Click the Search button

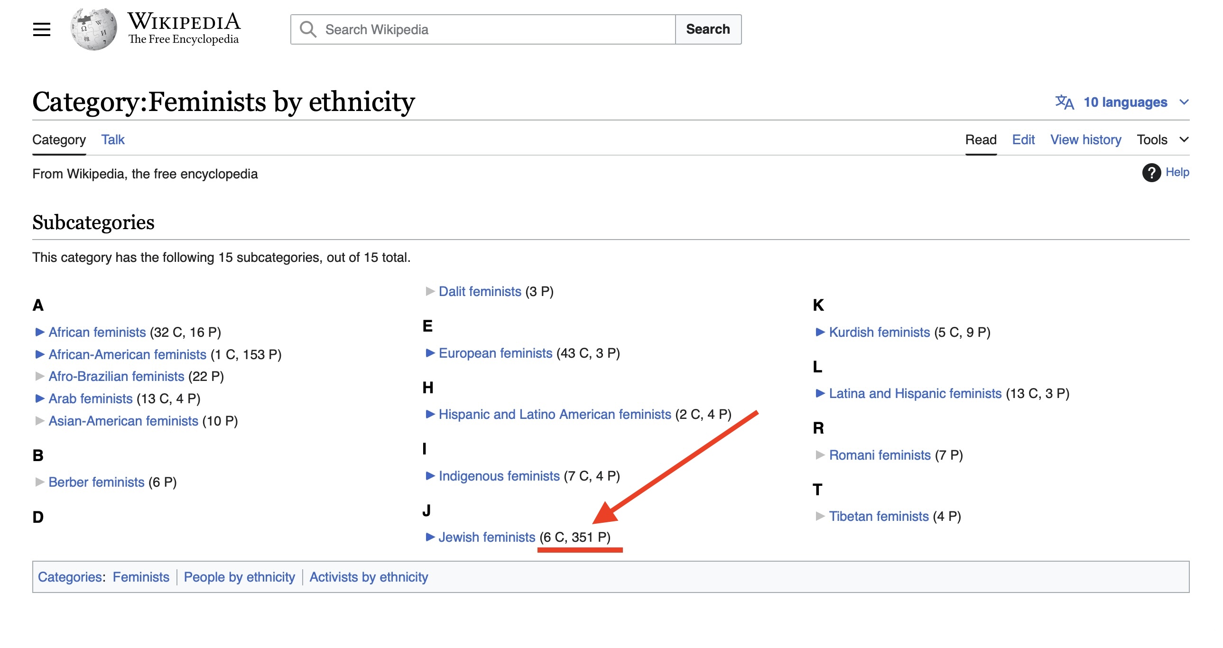pos(707,29)
